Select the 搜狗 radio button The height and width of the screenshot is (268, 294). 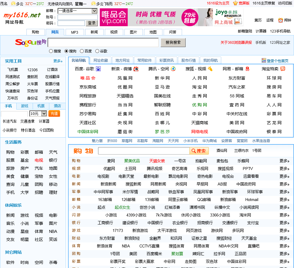point(66,51)
